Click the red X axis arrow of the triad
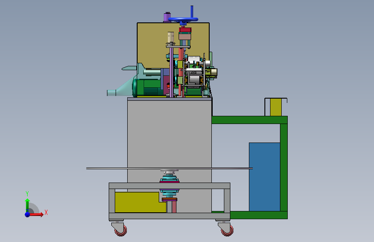The height and width of the screenshot is (242, 374). tap(36, 214)
